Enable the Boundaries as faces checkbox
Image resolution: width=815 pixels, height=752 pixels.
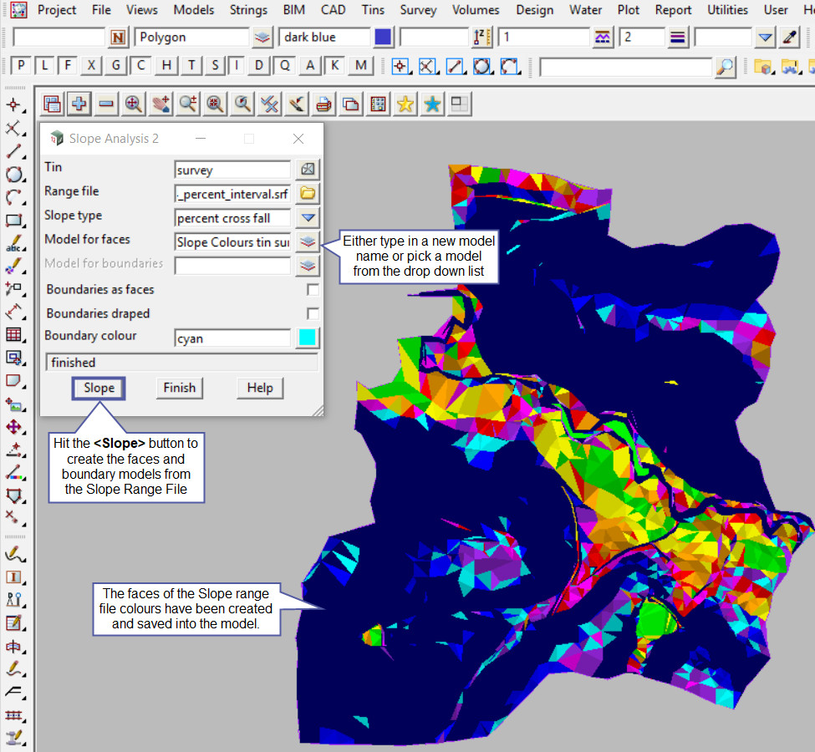click(313, 290)
